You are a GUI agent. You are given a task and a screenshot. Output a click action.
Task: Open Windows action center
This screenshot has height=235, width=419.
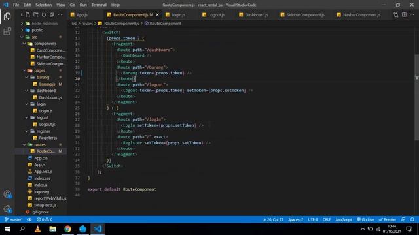click(409, 229)
